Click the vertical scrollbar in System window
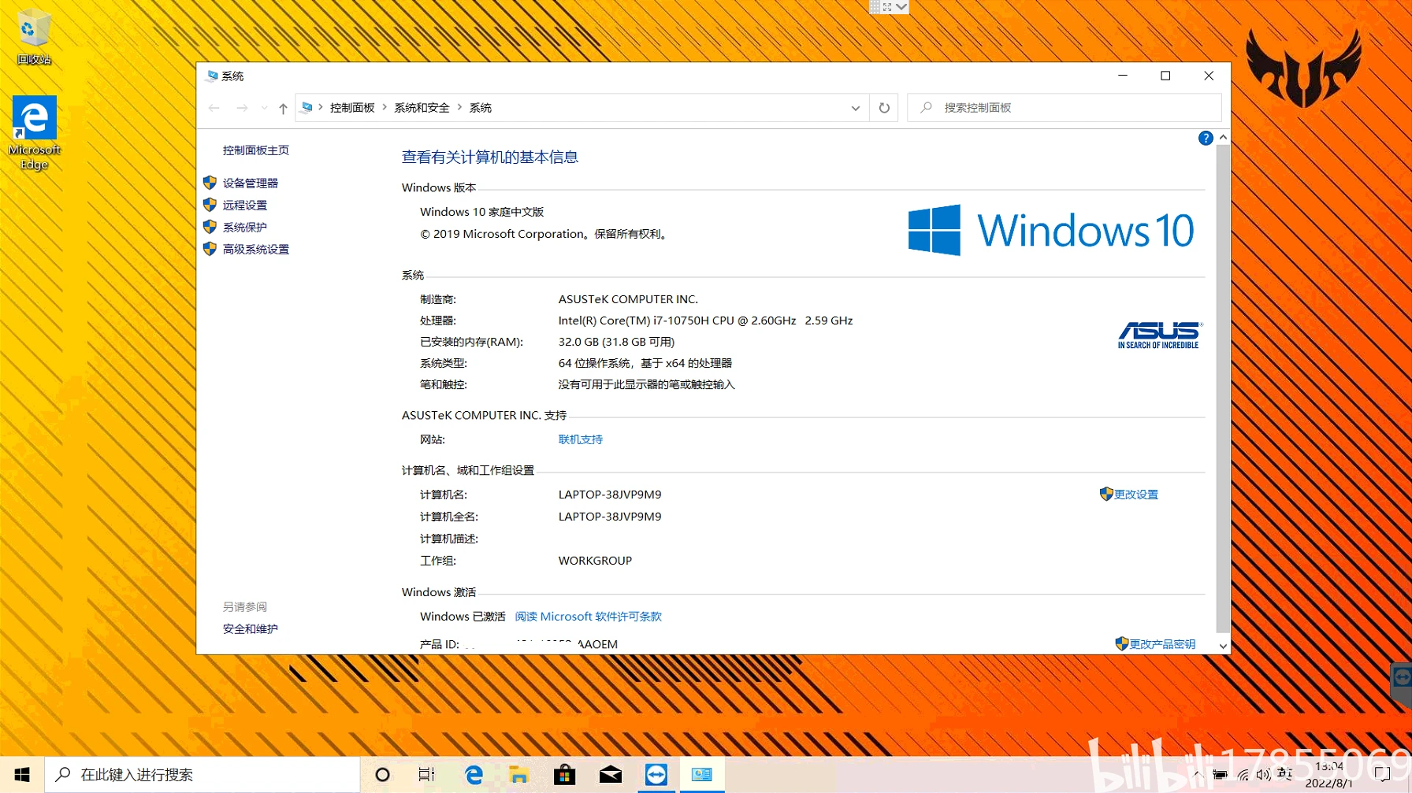 point(1223,387)
